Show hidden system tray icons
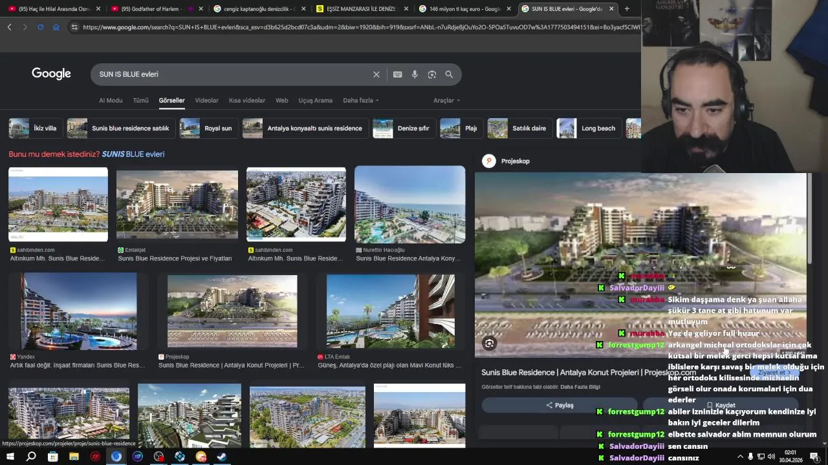Screen dimensions: 828x465 point(741,457)
